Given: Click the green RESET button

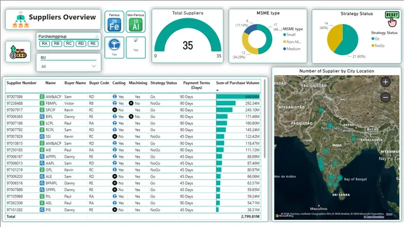Looking at the screenshot, I should pyautogui.click(x=392, y=15).
